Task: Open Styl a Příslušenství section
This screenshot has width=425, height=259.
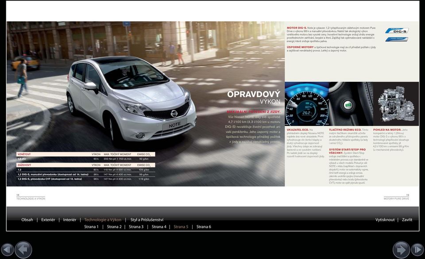Action: (x=147, y=220)
